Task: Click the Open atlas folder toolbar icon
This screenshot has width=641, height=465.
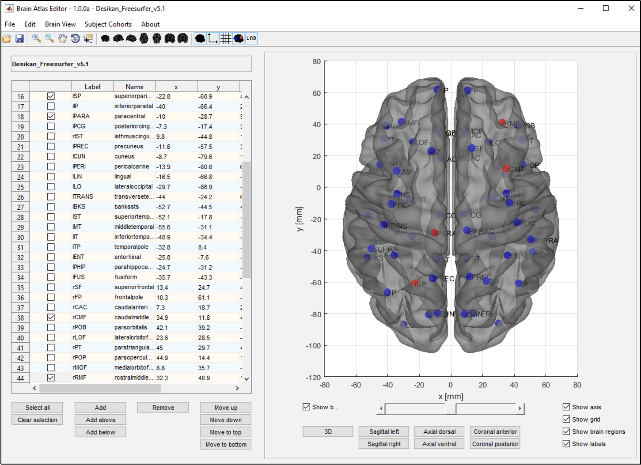Action: coord(7,39)
